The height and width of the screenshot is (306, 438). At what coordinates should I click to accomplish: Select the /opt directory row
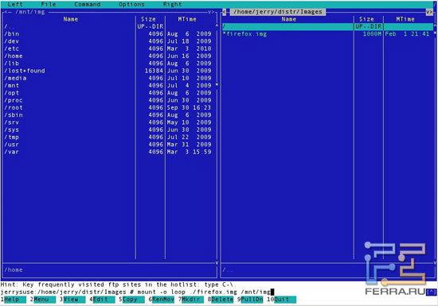coord(110,93)
